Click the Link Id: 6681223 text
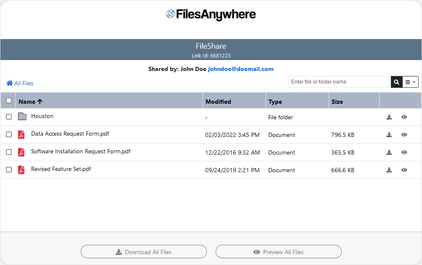Viewport: 422px width, 265px height. (x=211, y=56)
